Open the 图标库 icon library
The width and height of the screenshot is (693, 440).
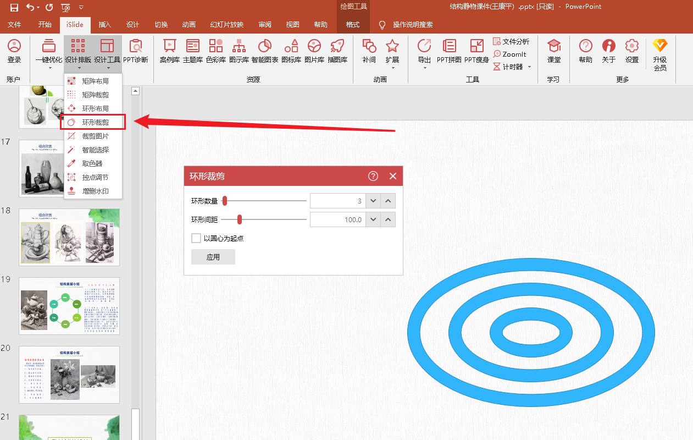coord(291,51)
